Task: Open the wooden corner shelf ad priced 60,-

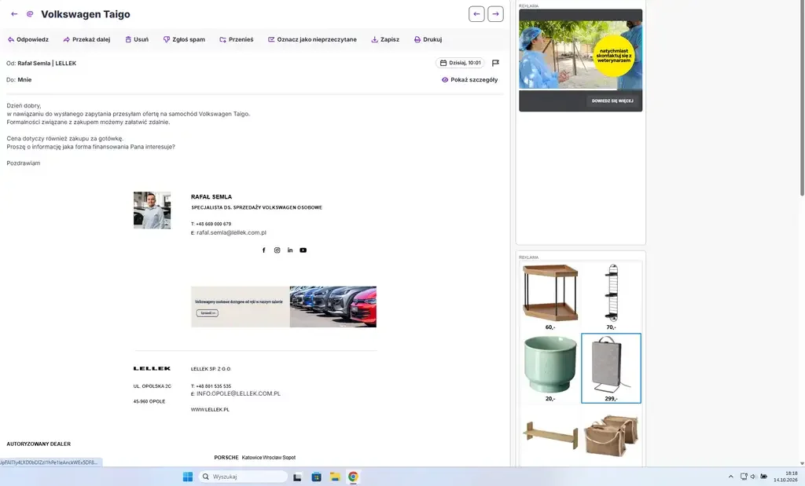Action: pyautogui.click(x=550, y=297)
